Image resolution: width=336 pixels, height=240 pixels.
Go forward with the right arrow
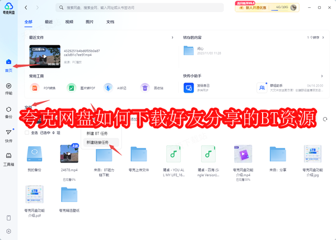(x=38, y=8)
